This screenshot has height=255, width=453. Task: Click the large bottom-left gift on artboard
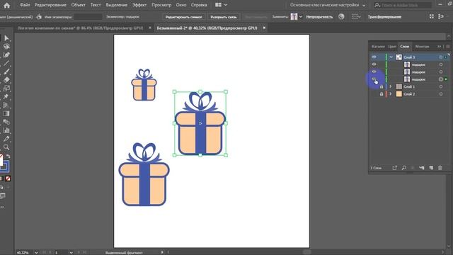click(144, 174)
